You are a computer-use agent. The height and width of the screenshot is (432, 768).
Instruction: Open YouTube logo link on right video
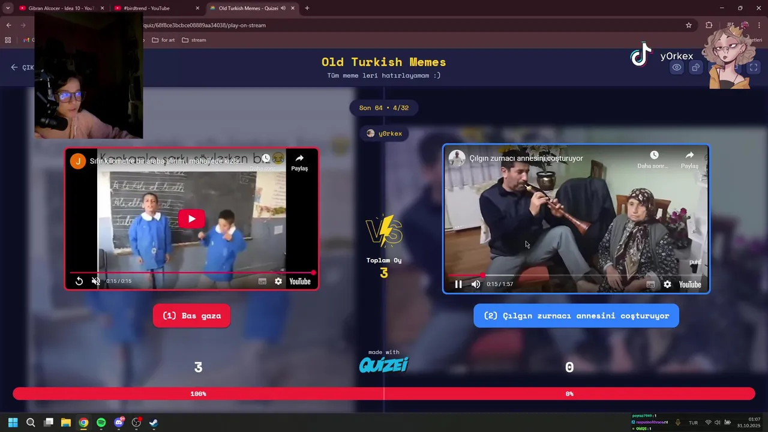690,284
